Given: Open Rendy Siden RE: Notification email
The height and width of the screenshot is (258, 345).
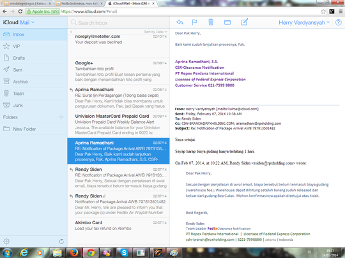Looking at the screenshot, I should (118, 178).
